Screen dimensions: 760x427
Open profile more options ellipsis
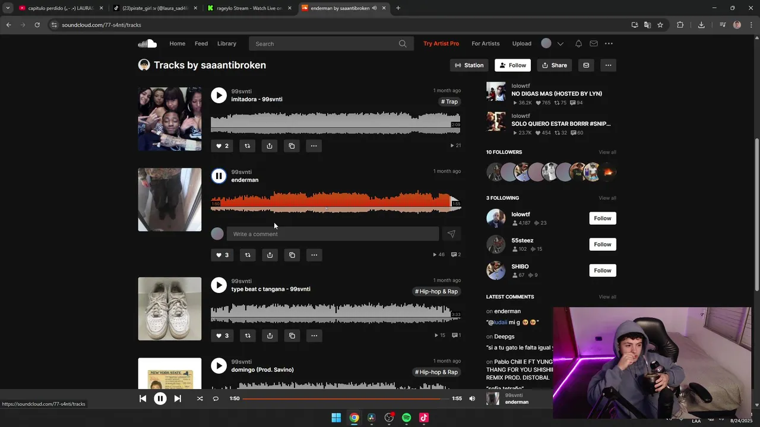click(608, 65)
